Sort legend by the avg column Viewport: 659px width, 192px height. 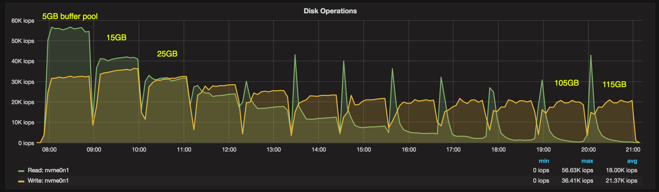click(x=632, y=161)
